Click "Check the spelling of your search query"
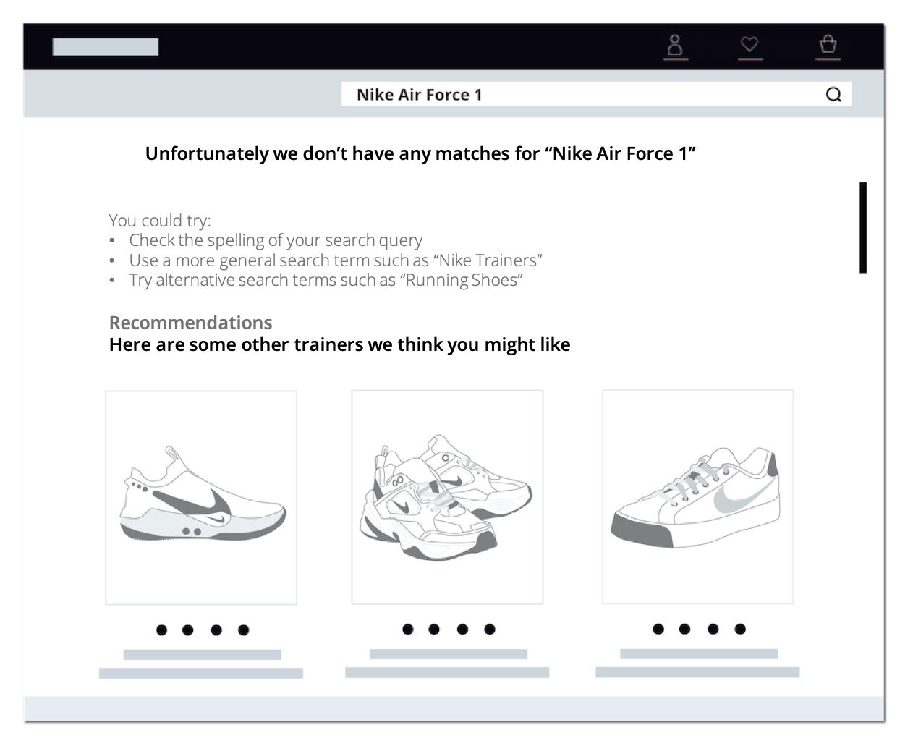The height and width of the screenshot is (746, 913). pos(276,240)
